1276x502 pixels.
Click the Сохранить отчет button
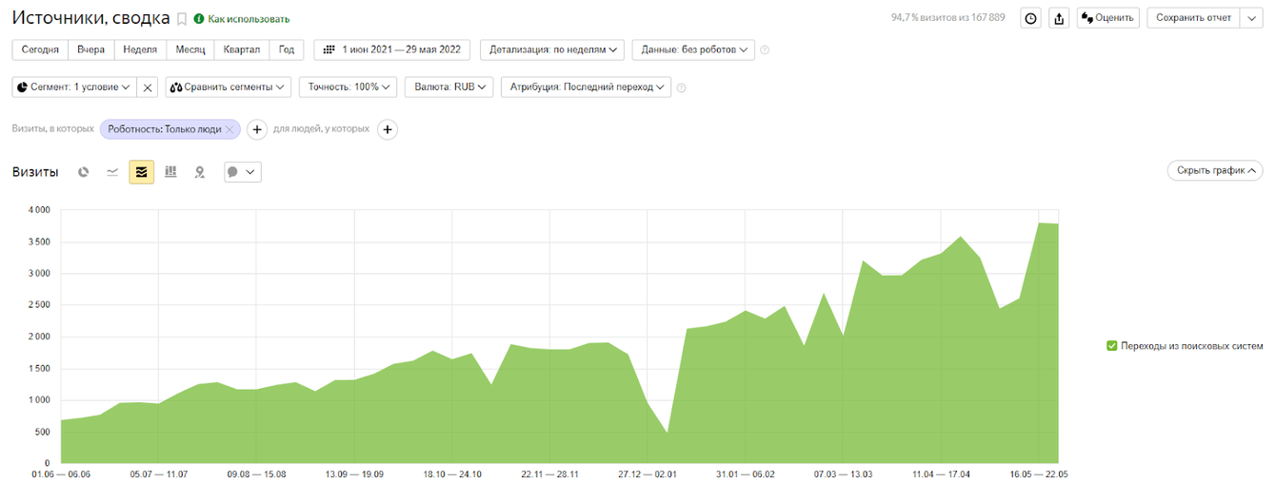1193,18
